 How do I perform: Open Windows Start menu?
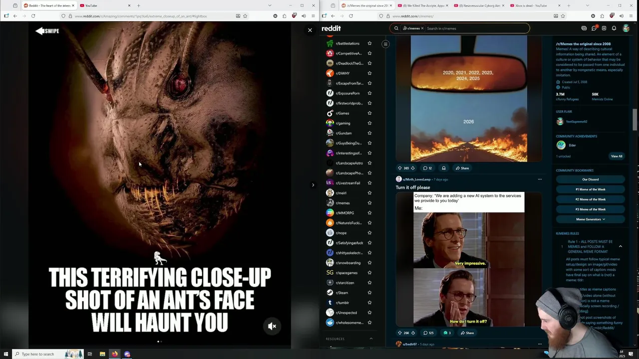[x=5, y=354]
